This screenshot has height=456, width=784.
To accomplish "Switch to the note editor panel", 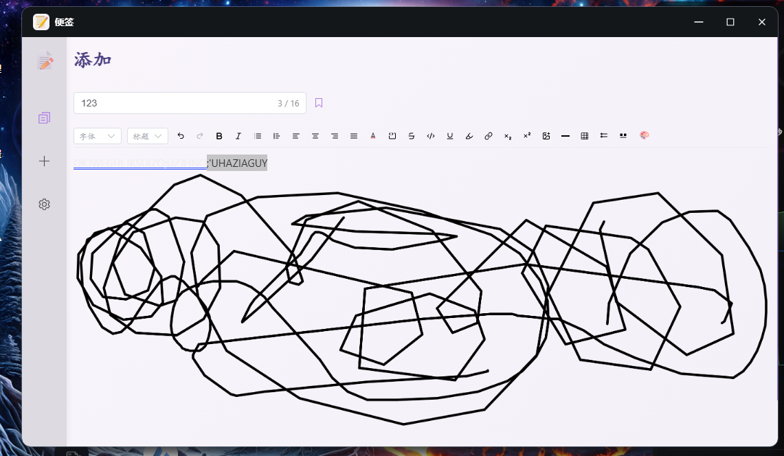I will tap(44, 61).
